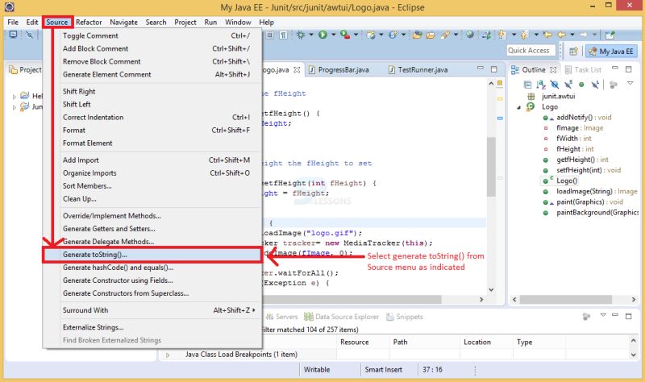Switch to ProgressBar.java editor tab
The width and height of the screenshot is (645, 382).
(339, 70)
